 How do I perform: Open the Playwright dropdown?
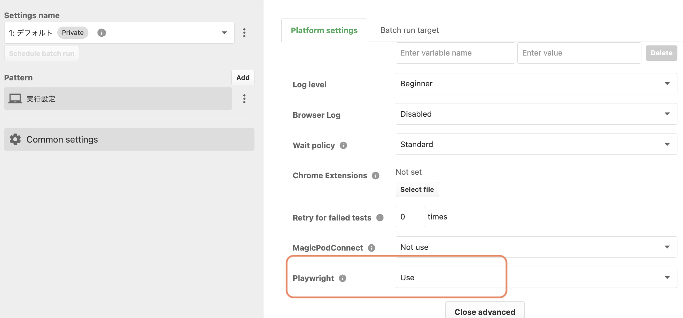pyautogui.click(x=536, y=277)
